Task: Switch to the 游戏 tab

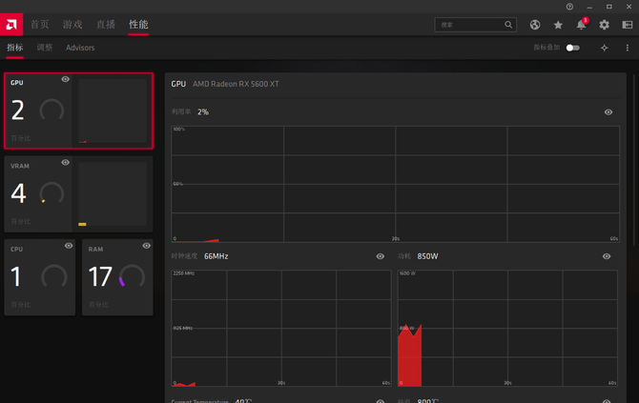Action: click(x=72, y=25)
